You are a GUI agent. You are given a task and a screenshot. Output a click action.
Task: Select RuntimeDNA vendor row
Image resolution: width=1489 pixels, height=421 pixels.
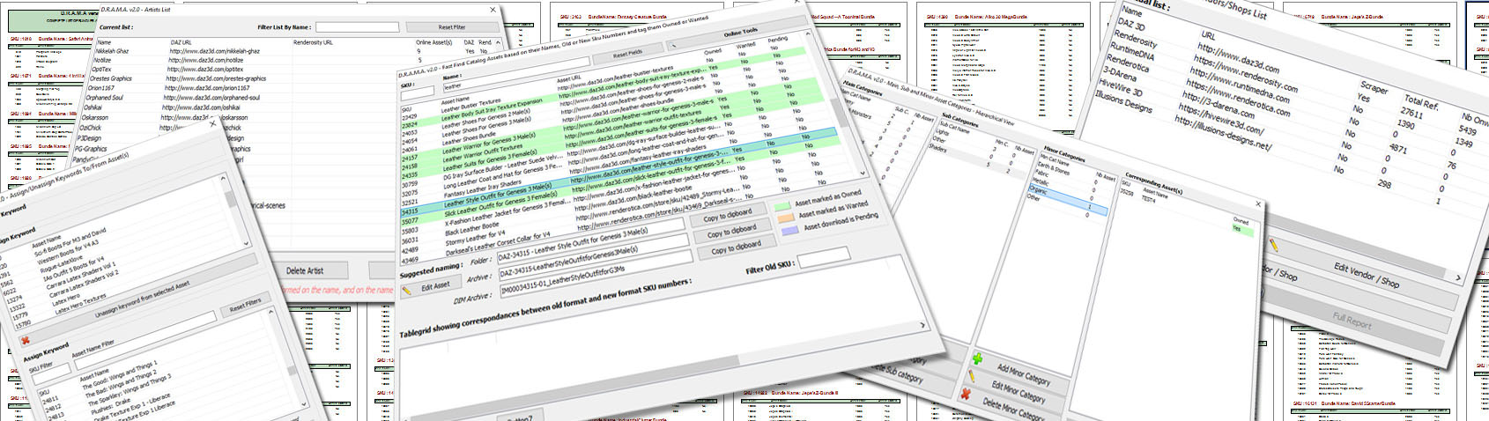[x=1132, y=52]
